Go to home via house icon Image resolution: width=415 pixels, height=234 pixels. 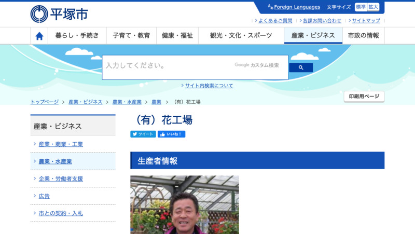coord(39,36)
